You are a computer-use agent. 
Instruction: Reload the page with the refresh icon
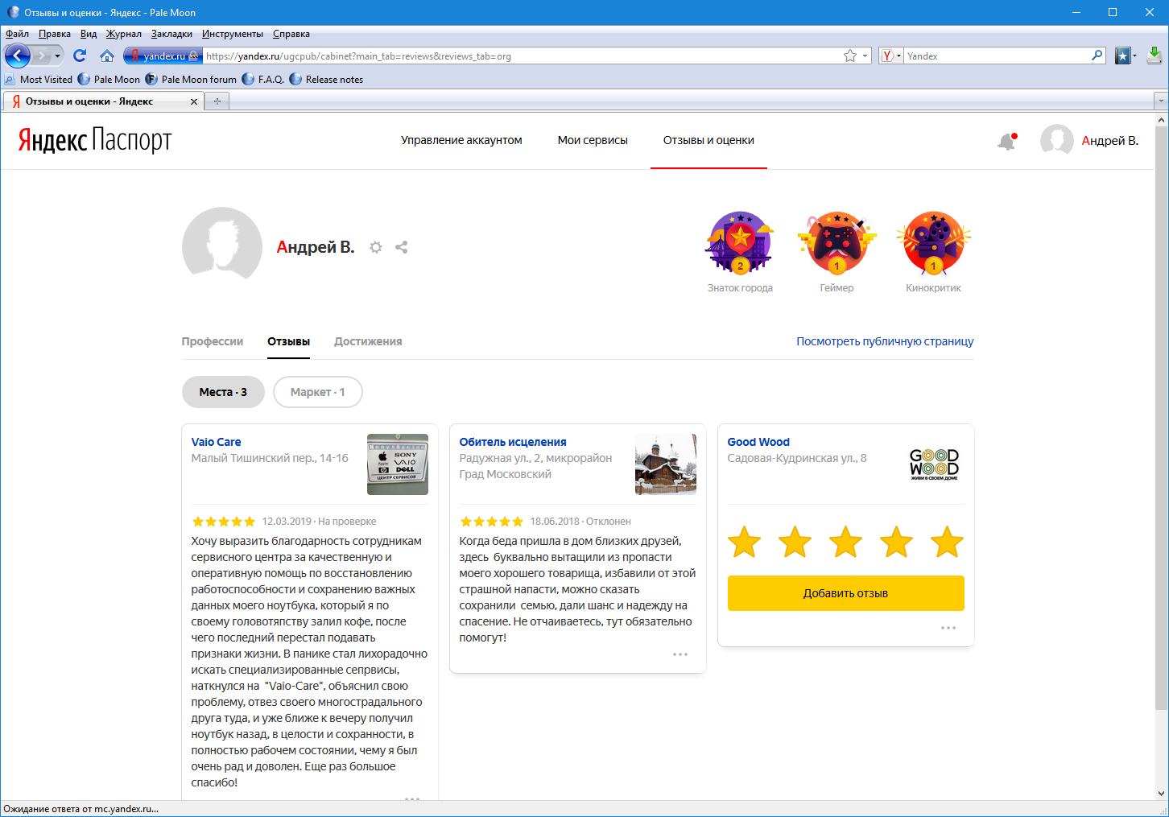coord(80,56)
